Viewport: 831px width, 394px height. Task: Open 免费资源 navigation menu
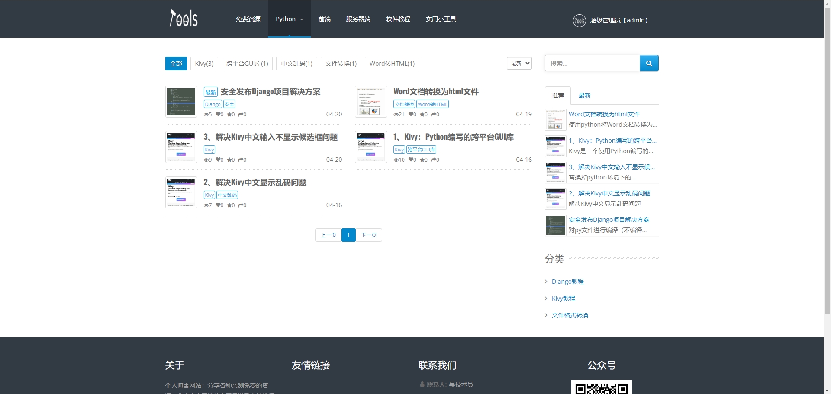(248, 19)
